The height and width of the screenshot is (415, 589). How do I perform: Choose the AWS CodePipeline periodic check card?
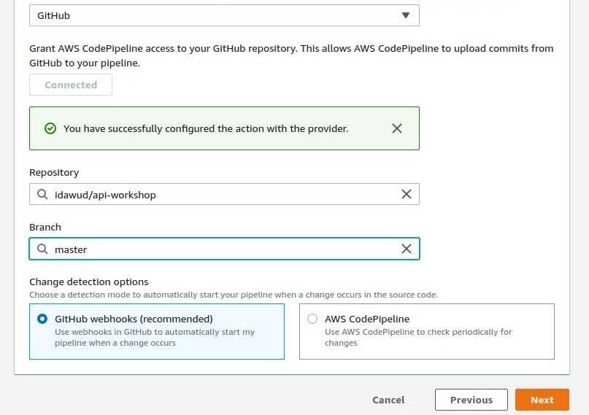pos(427,331)
